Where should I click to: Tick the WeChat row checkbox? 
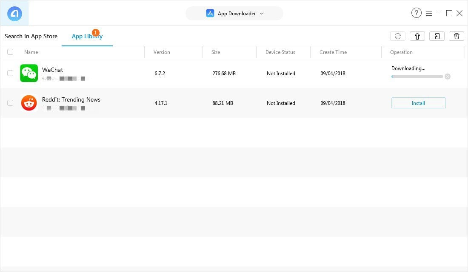(x=10, y=73)
